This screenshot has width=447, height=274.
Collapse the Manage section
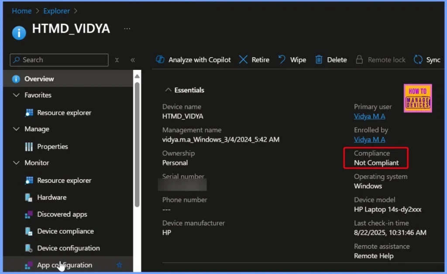click(17, 129)
